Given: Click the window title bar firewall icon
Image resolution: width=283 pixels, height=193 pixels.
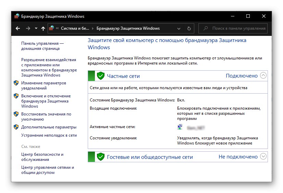Looking at the screenshot, I should 17,16.
